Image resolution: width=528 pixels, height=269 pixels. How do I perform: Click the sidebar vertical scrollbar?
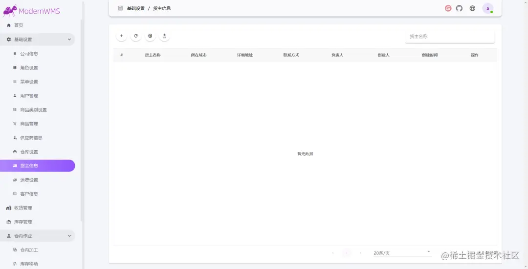point(81,120)
